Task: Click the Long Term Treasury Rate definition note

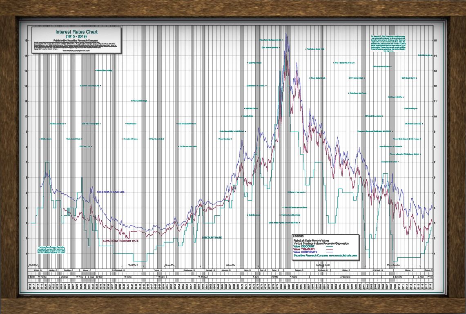Action: [x=51, y=250]
